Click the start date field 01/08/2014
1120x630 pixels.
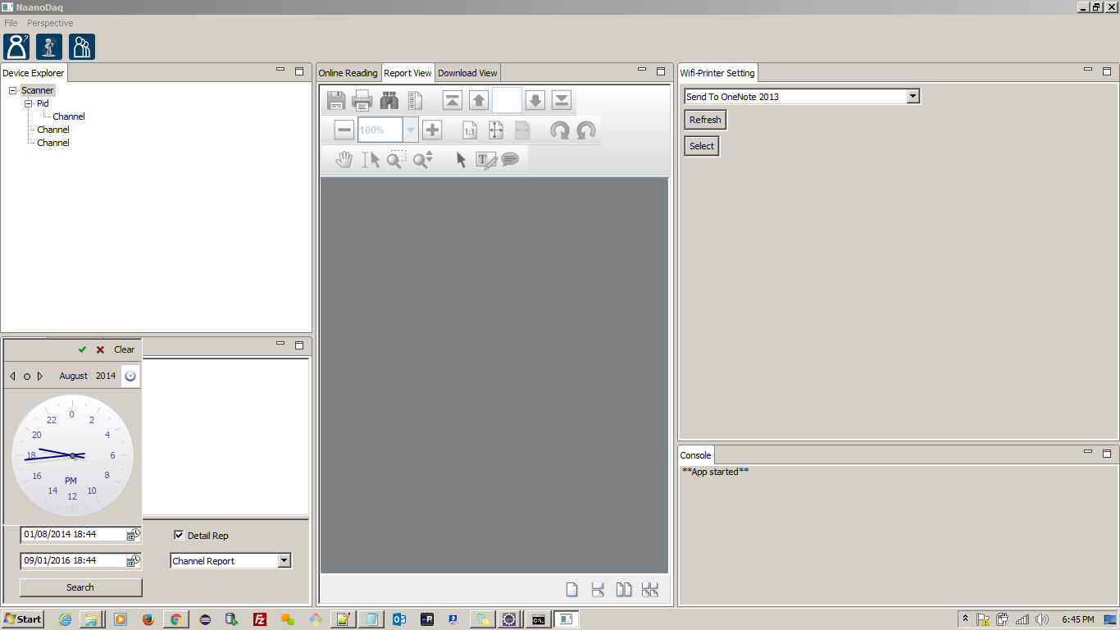72,535
